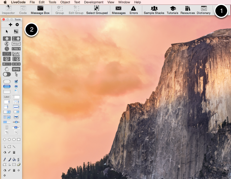Open the Development menu
The width and height of the screenshot is (231, 179).
[x=94, y=2]
